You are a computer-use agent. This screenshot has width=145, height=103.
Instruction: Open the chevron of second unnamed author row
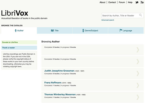click(x=138, y=62)
